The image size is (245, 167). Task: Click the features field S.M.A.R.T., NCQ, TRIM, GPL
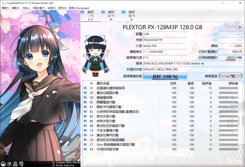point(193,69)
